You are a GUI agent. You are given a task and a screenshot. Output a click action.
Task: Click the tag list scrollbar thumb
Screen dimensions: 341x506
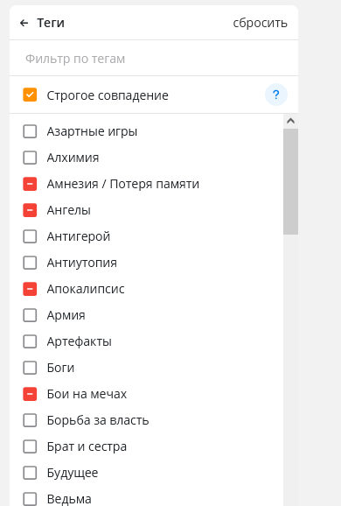290,182
